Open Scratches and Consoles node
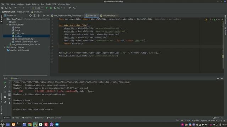This screenshot has height=127, width=227. click(x=19, y=50)
